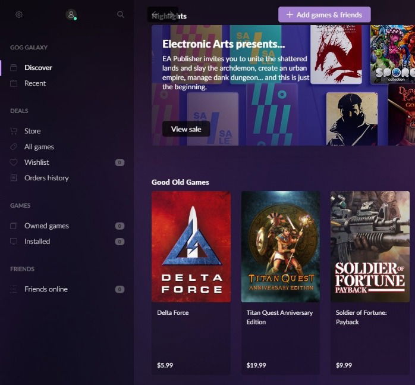
Task: Click the monitor icon beside Installed
Action: click(x=14, y=242)
